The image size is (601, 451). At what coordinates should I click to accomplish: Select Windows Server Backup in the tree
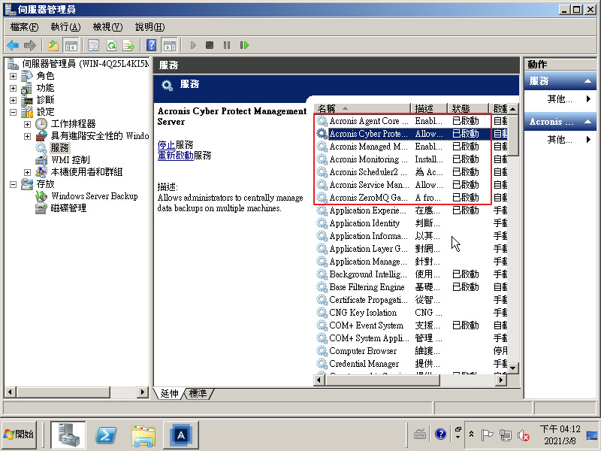click(x=95, y=196)
